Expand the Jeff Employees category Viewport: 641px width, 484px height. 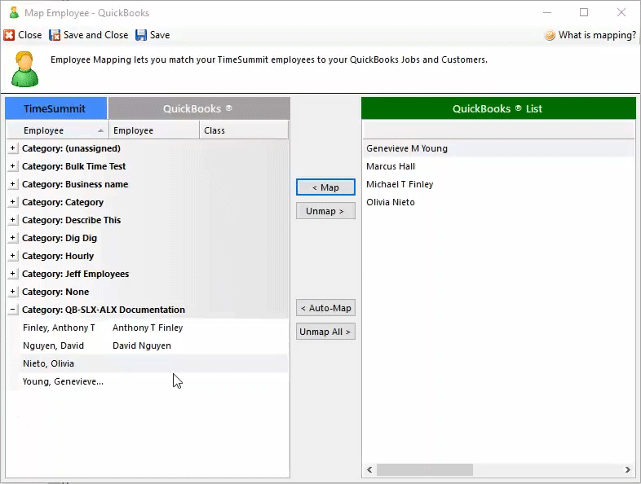12,274
